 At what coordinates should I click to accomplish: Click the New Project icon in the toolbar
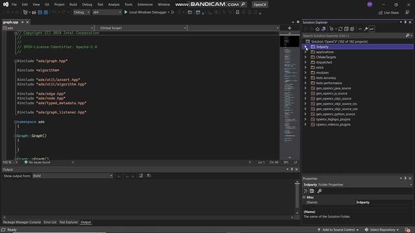point(25,12)
